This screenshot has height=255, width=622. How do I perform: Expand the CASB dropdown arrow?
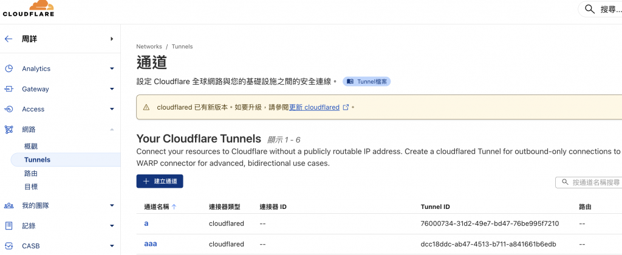(112, 246)
